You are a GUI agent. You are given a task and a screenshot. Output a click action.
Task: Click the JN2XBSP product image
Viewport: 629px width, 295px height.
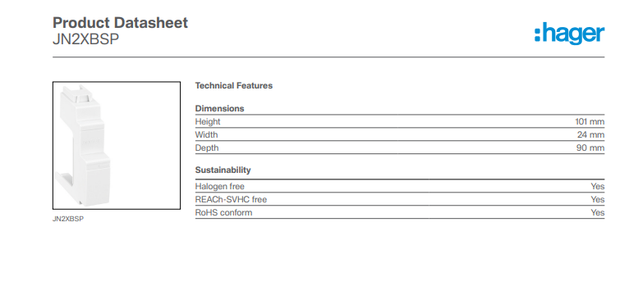[117, 145]
